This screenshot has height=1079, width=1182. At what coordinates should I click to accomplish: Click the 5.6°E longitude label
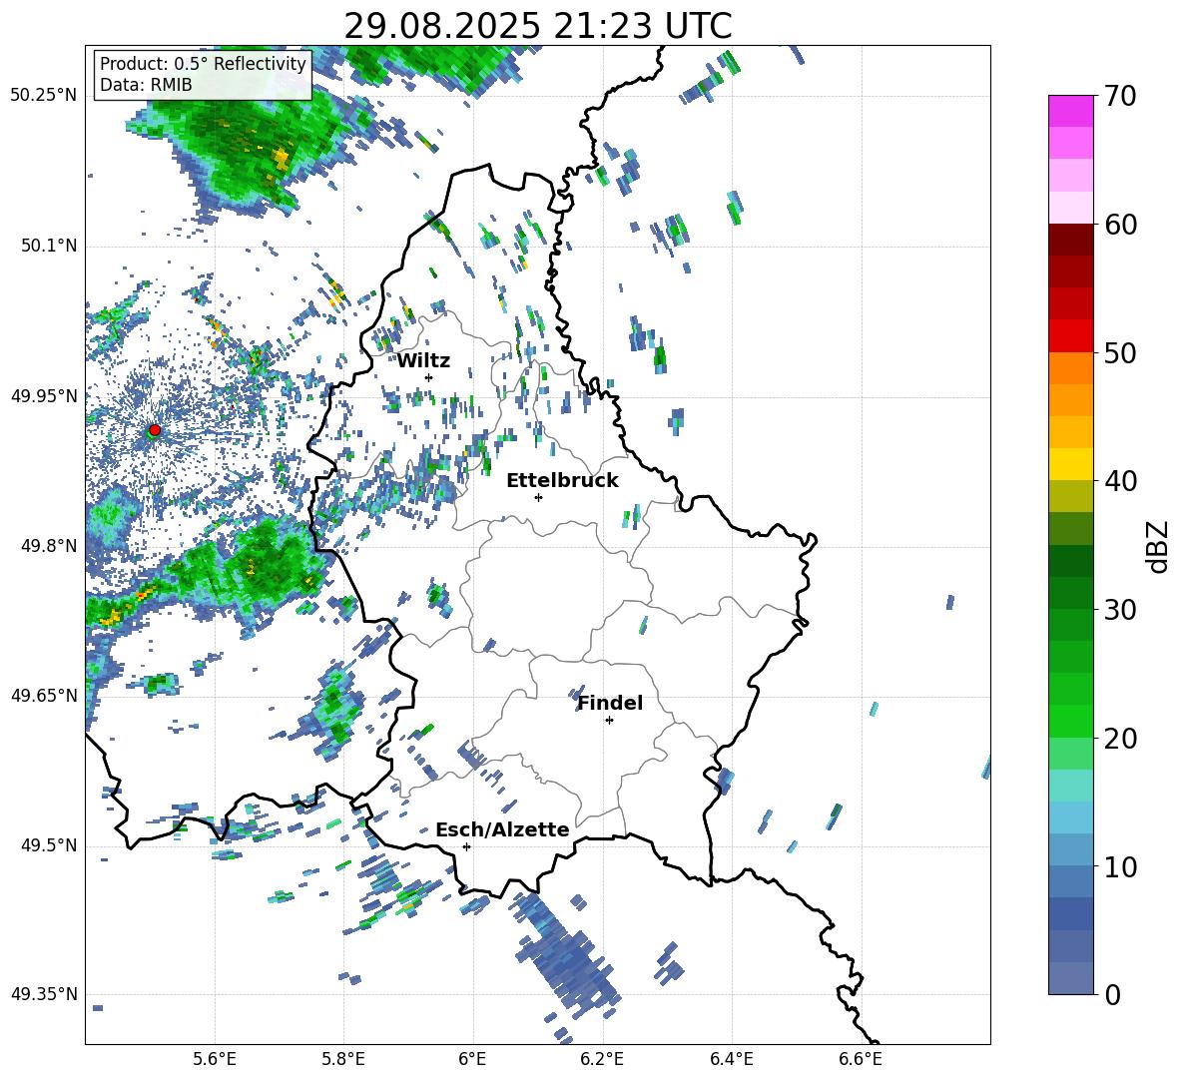215,1059
